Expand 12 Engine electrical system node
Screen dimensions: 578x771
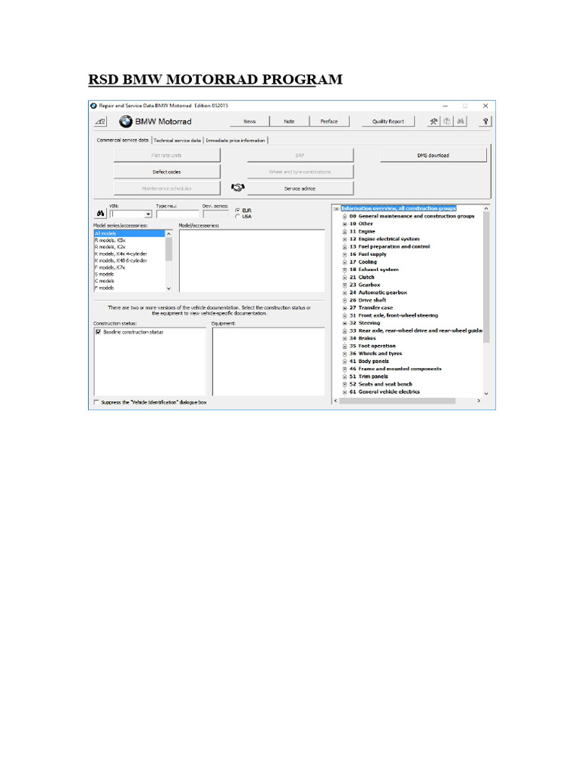[x=345, y=239]
